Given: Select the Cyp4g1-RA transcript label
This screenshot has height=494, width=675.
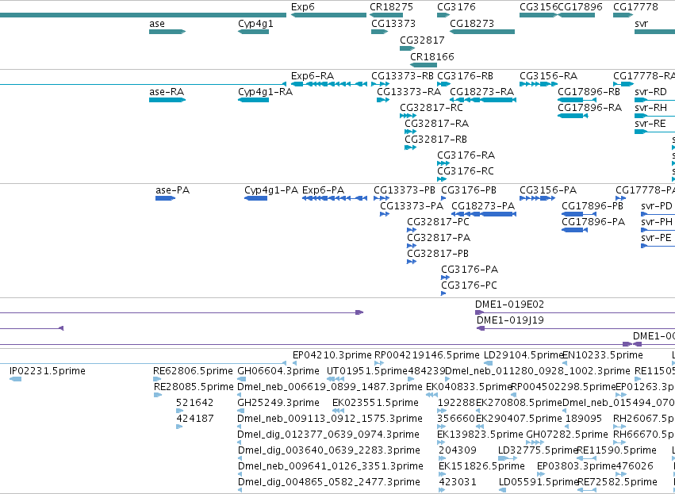Looking at the screenshot, I should pos(265,92).
